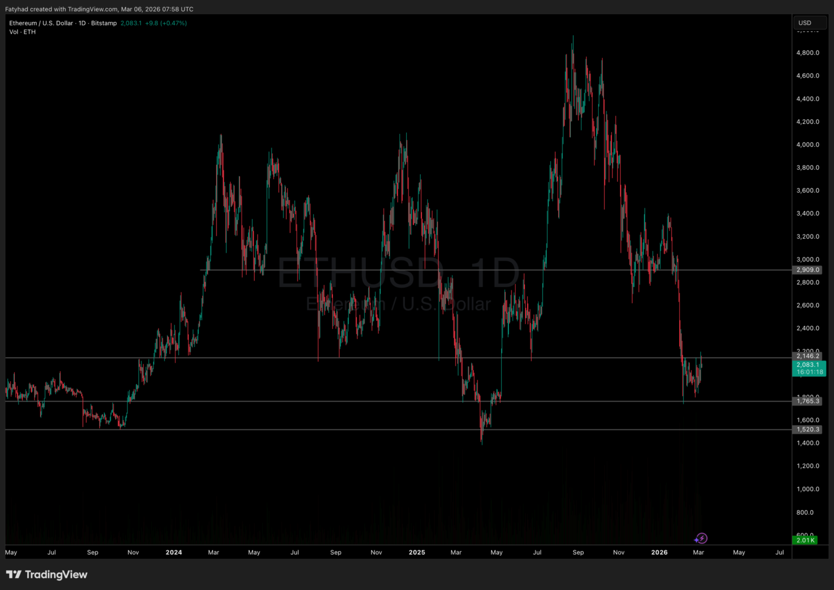Image resolution: width=834 pixels, height=590 pixels.
Task: Click the 2026 year label on time axis
Action: pos(659,552)
